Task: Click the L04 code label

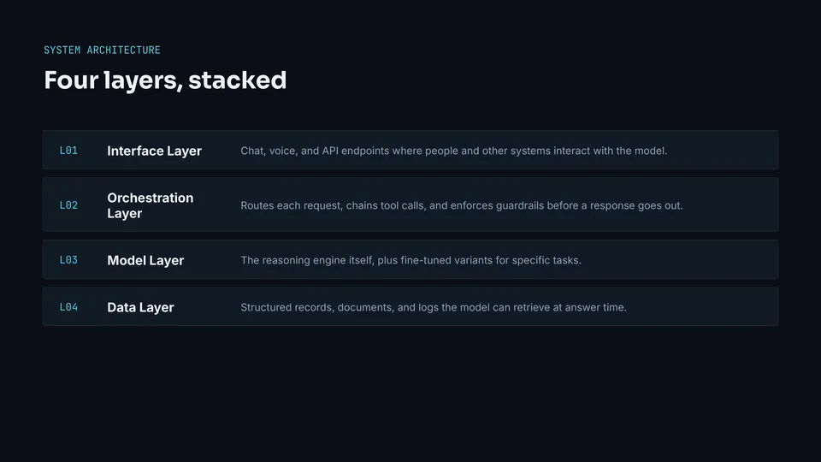Action: pos(68,307)
